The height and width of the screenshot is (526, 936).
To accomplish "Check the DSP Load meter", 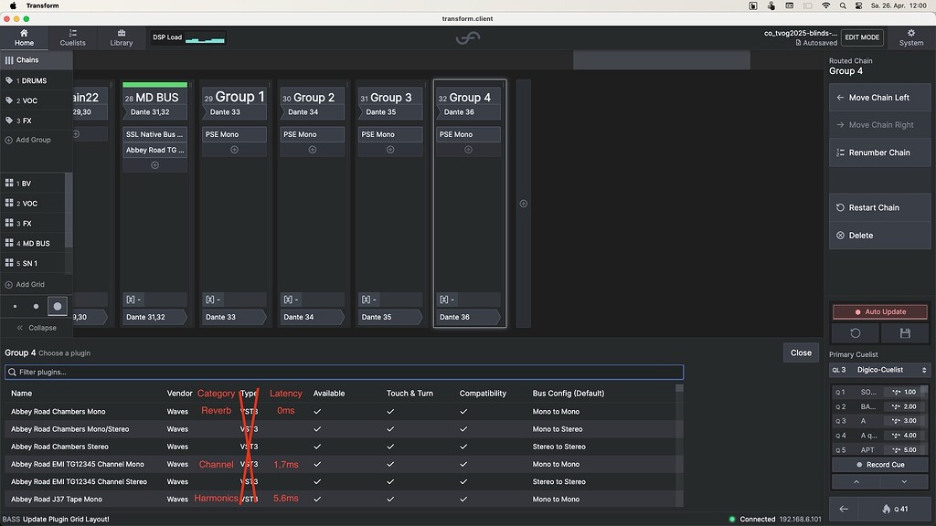I will tap(187, 37).
